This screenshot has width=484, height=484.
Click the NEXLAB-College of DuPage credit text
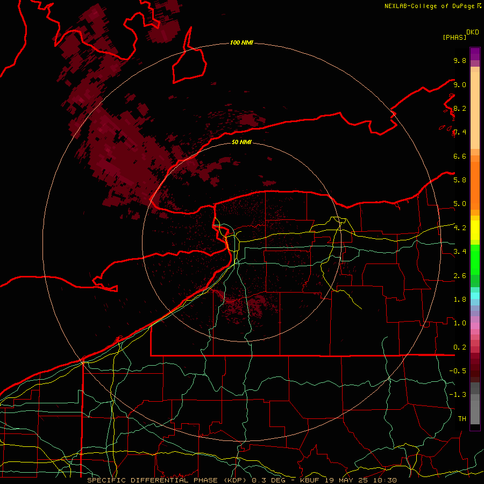(430, 6)
